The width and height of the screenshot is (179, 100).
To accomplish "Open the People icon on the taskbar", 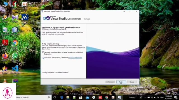I will tap(141, 97).
